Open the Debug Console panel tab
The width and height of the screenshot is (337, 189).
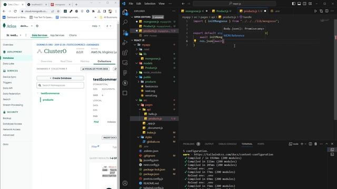[227, 144]
